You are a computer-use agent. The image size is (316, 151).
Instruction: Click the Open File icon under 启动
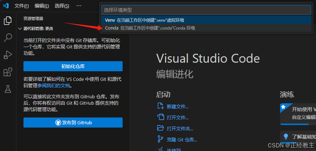coord(161,117)
